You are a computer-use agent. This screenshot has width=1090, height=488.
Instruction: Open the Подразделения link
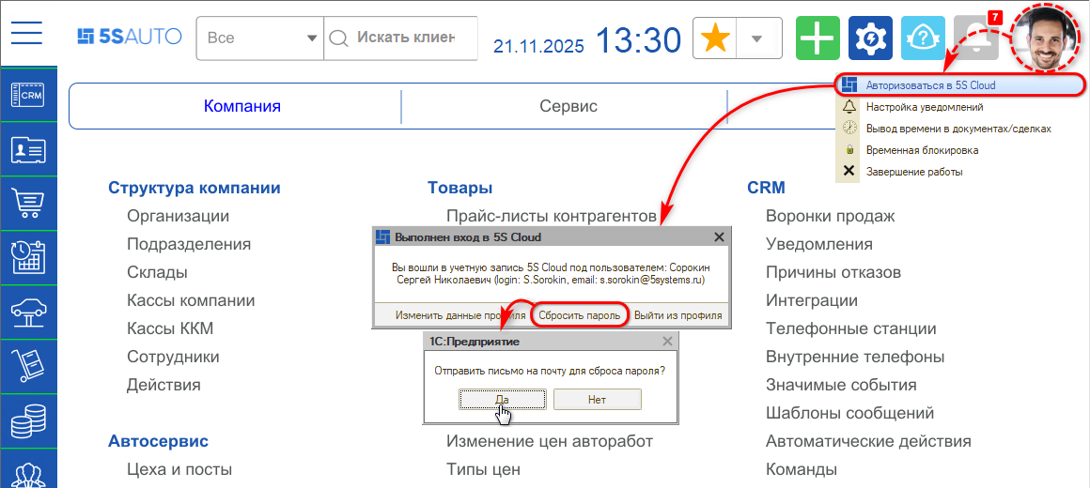(x=189, y=244)
